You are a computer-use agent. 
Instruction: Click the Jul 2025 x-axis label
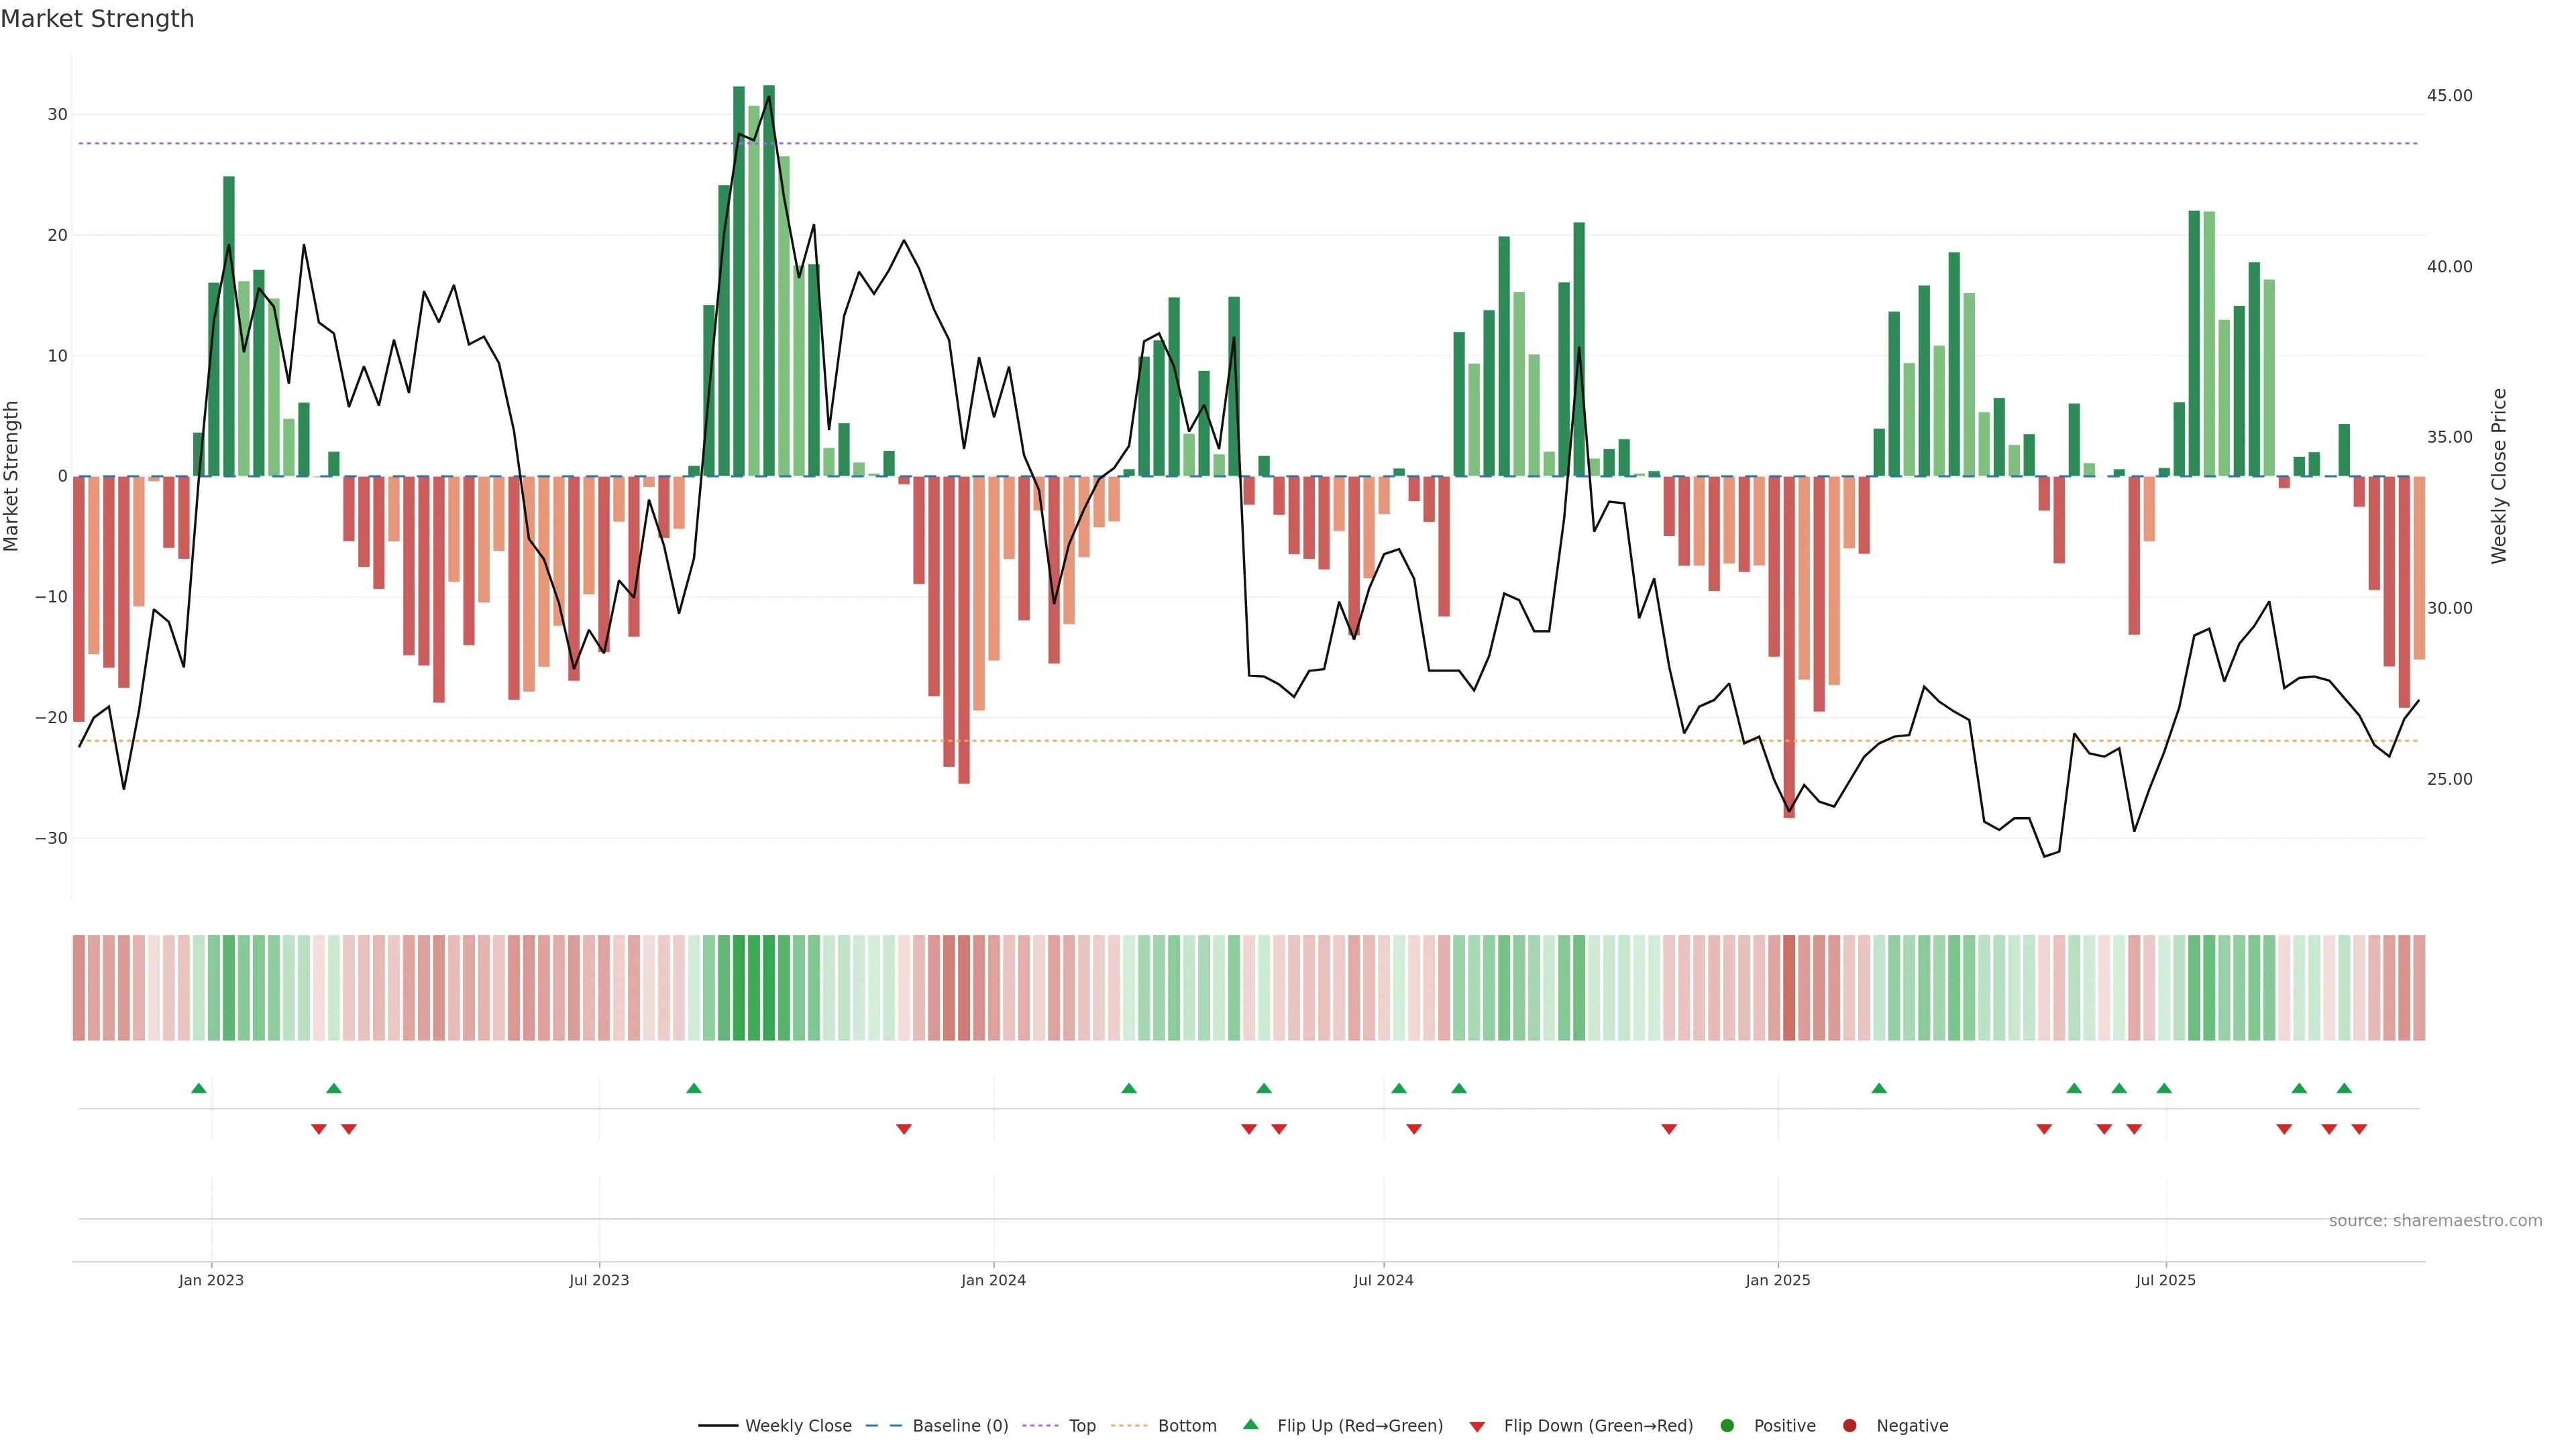click(x=2165, y=1280)
